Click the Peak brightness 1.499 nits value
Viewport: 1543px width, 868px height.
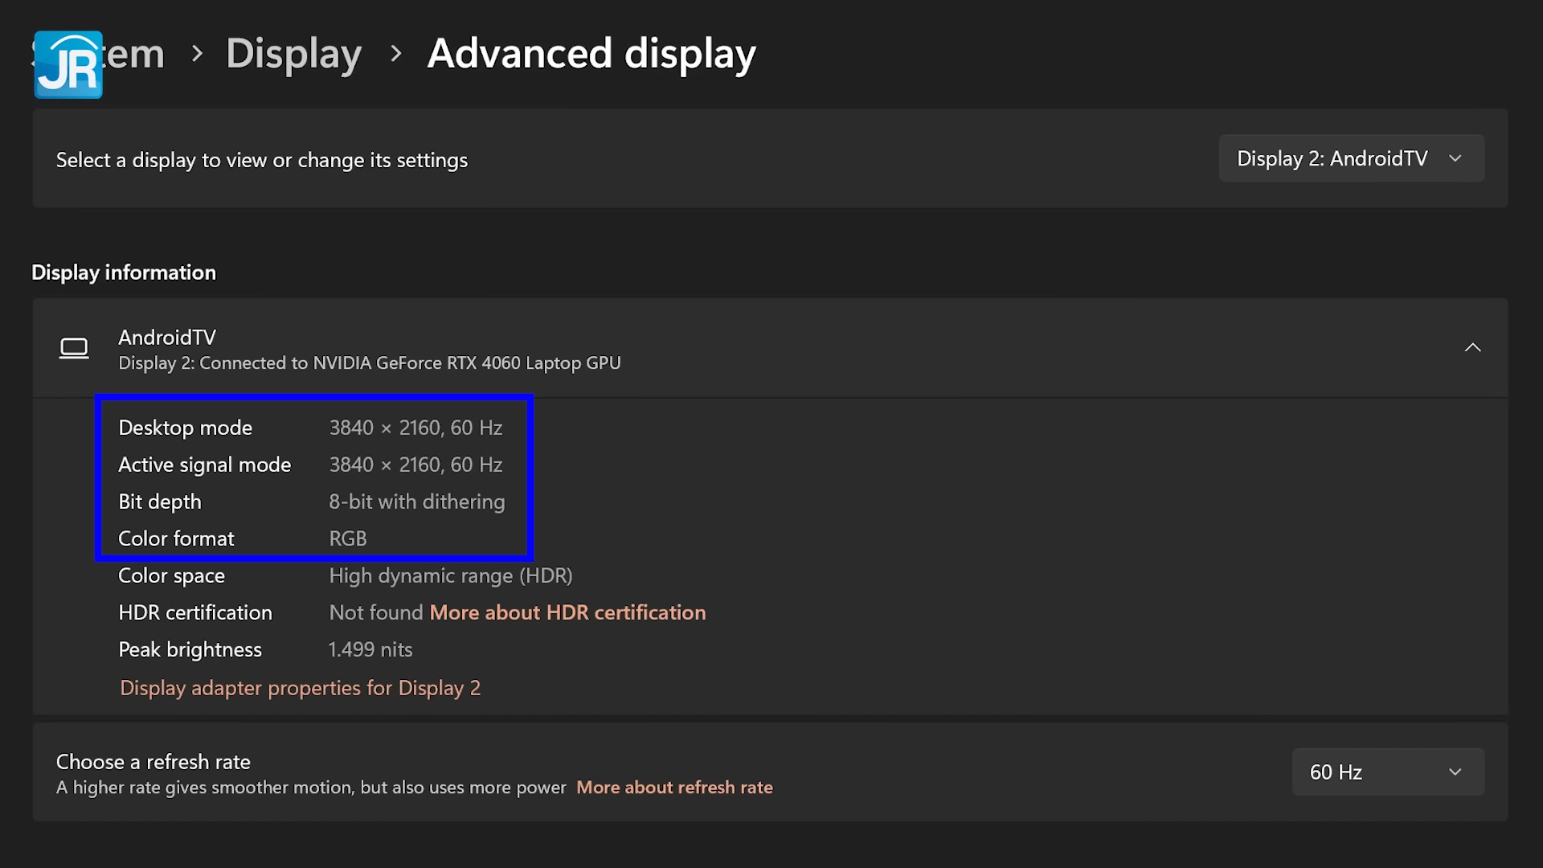coord(370,649)
